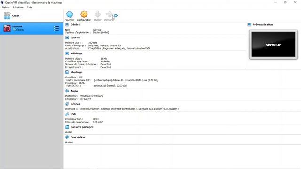The image size is (301, 169).
Task: Open Configuration with the orange gear icon
Action: tap(84, 15)
